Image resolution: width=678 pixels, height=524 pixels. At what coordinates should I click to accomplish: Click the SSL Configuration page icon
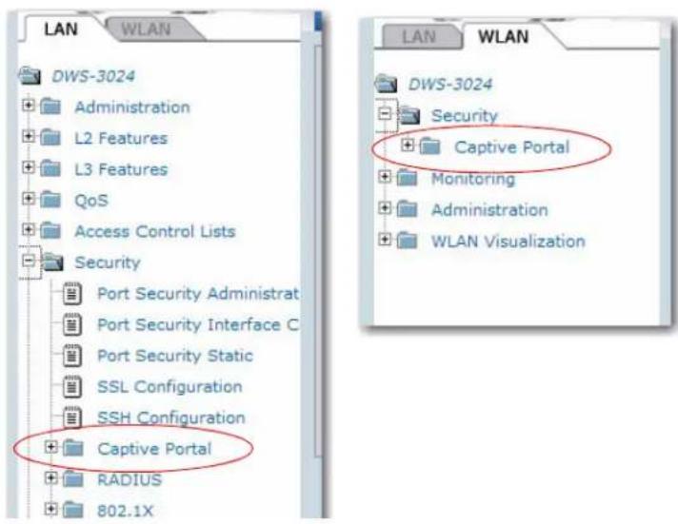[x=71, y=387]
